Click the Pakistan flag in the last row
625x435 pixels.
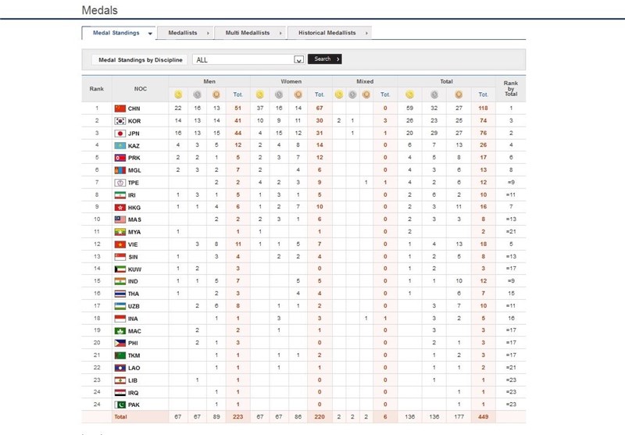[120, 403]
